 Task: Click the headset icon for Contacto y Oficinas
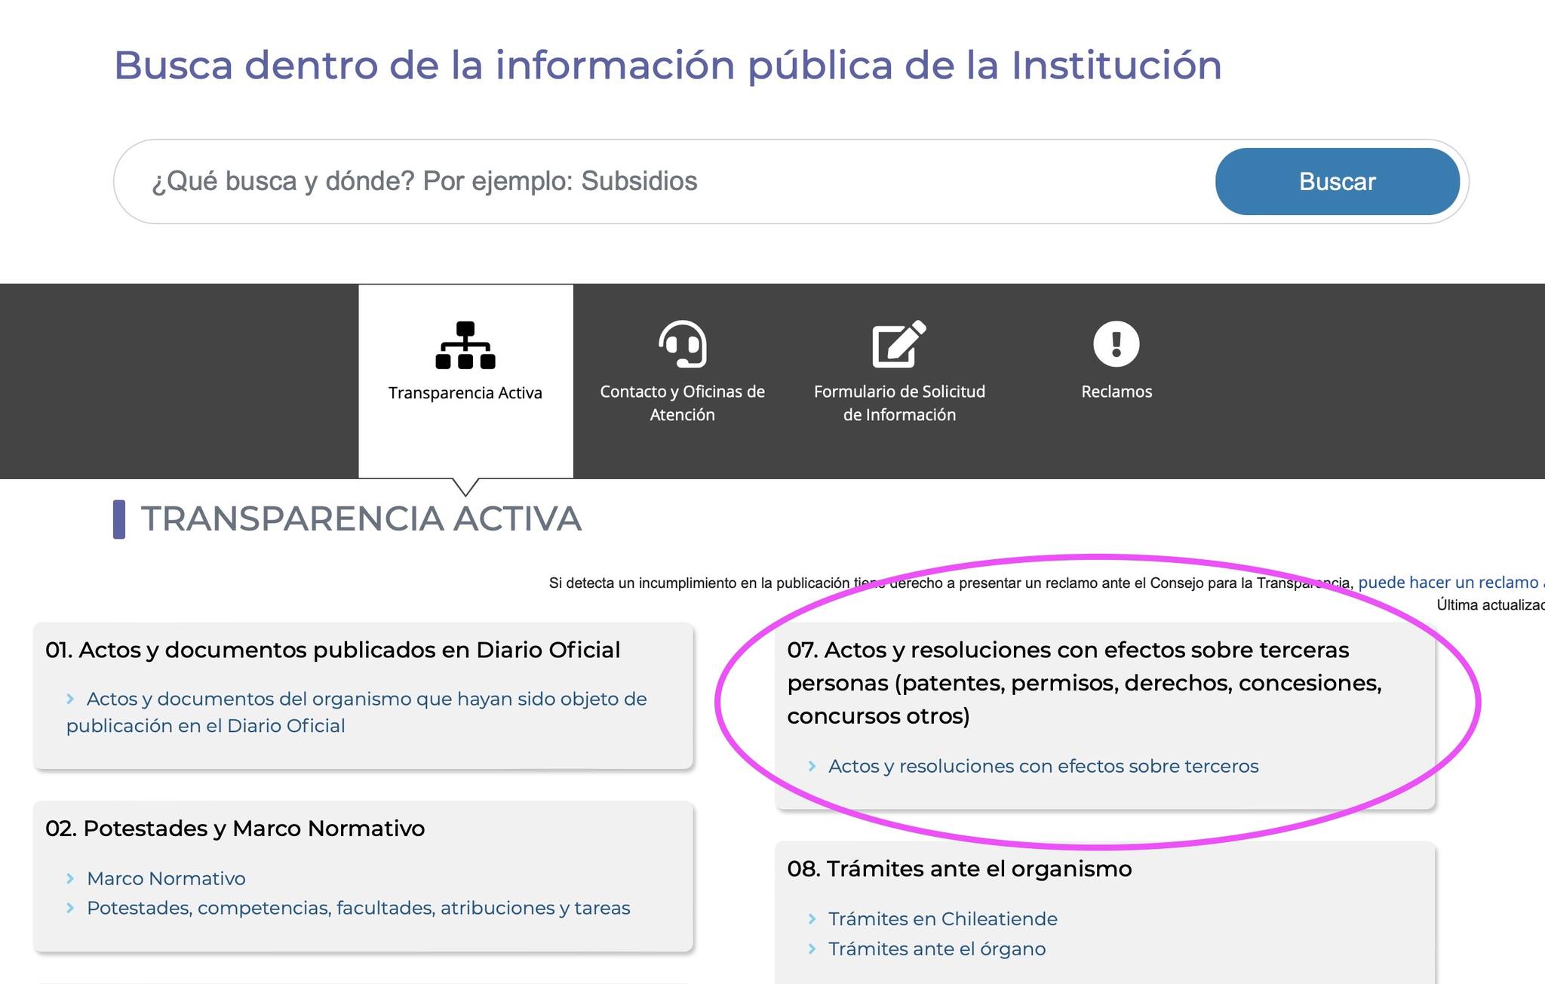(x=682, y=344)
